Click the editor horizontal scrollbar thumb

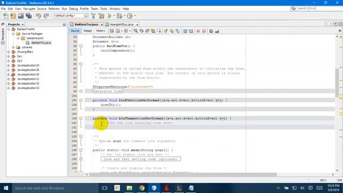(183, 175)
